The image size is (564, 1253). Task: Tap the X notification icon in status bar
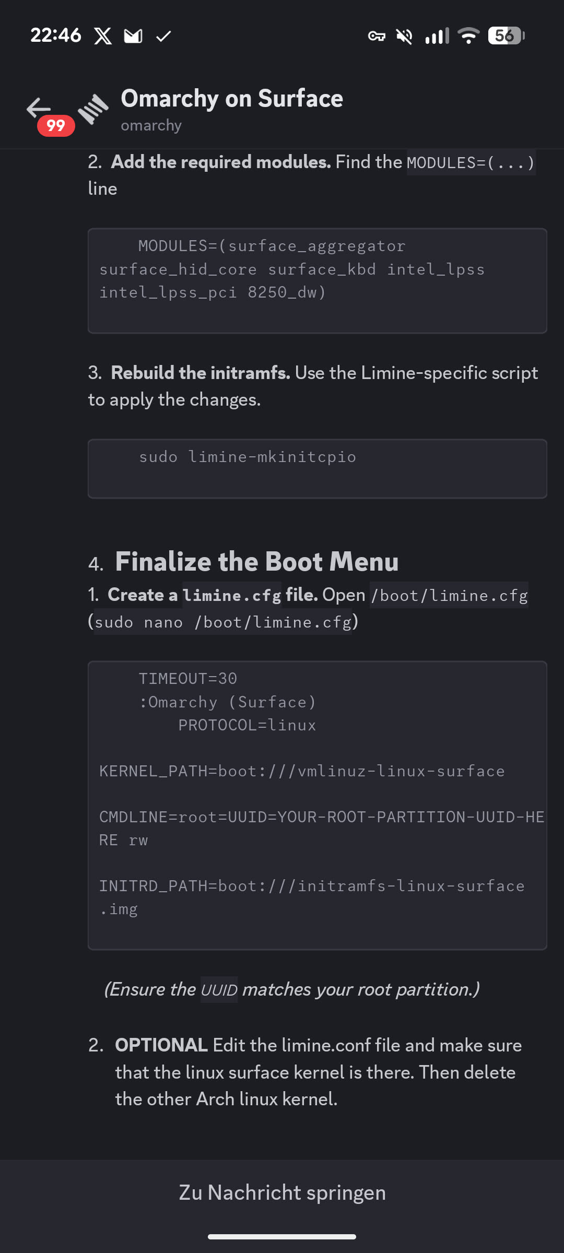click(103, 36)
